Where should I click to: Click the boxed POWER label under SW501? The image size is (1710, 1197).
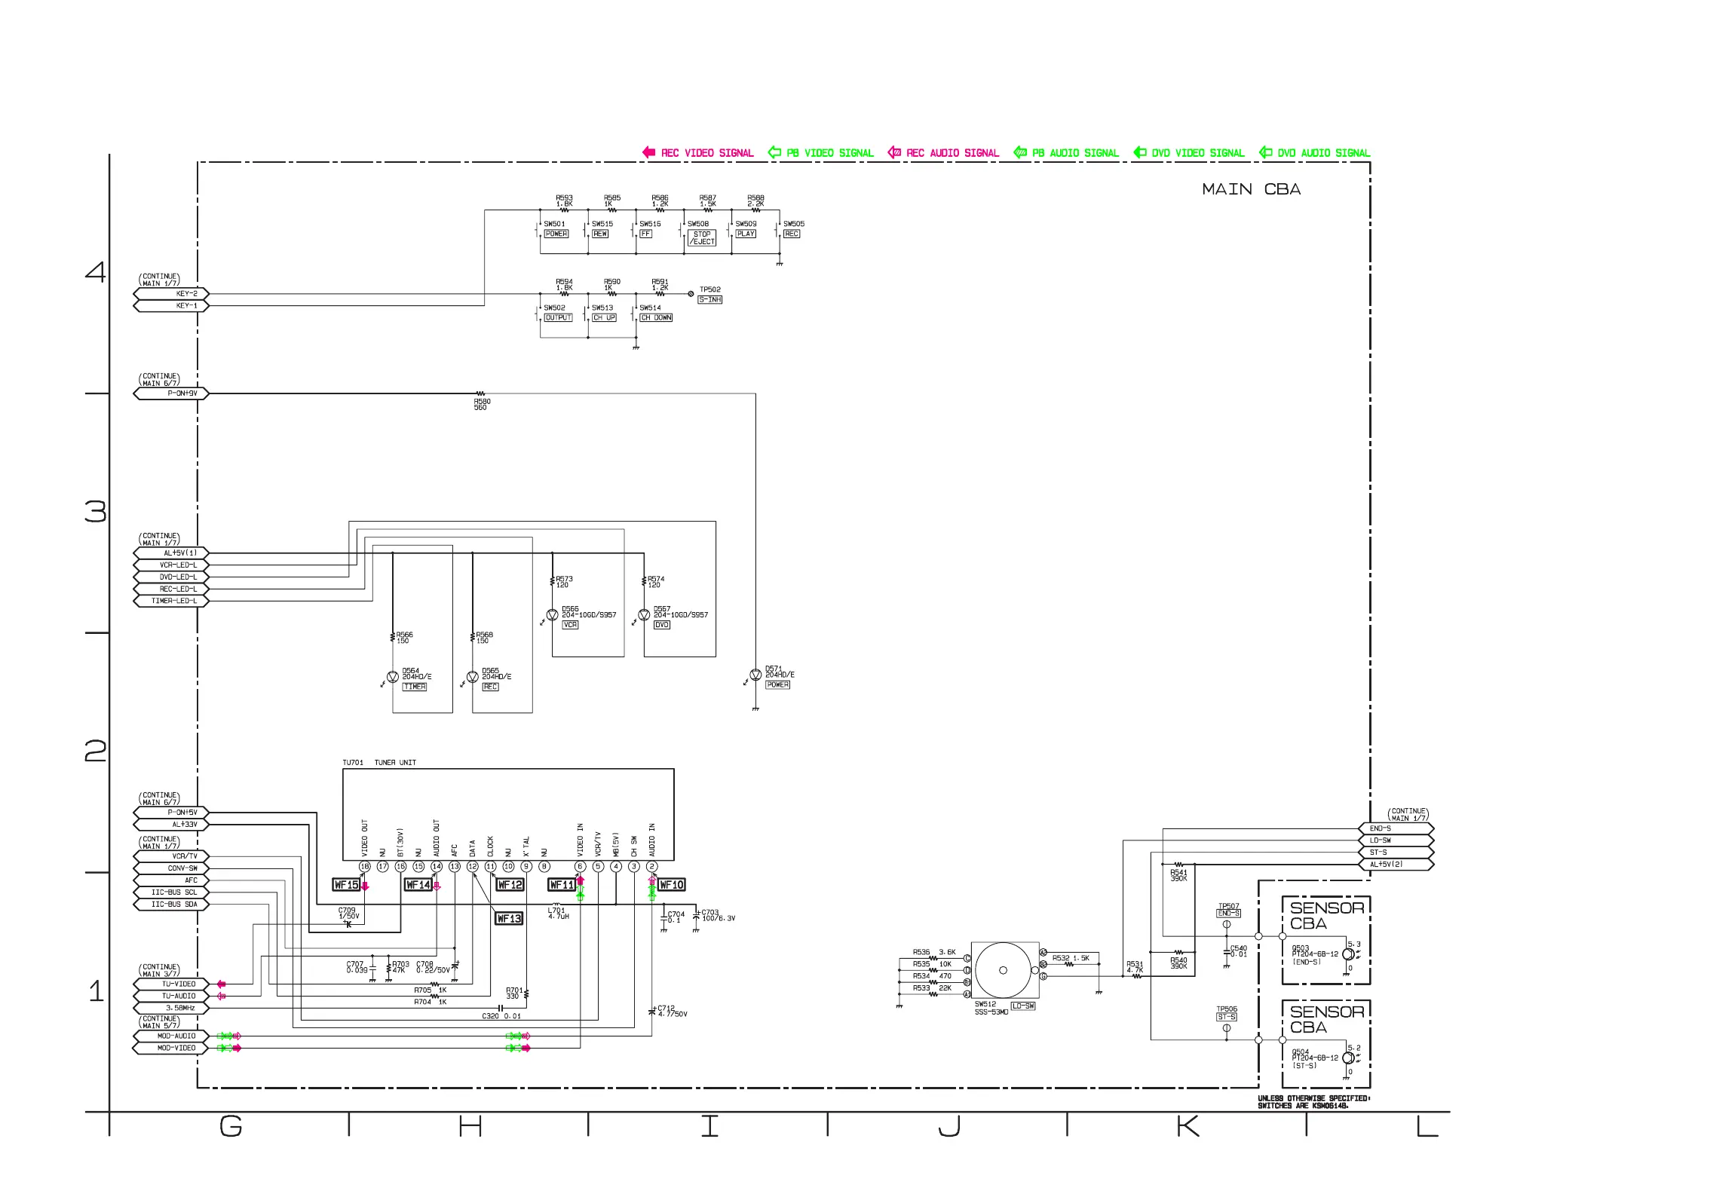pos(556,234)
